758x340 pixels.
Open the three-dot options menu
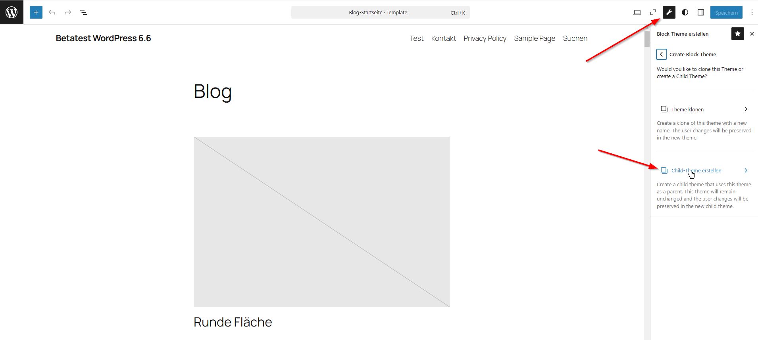(752, 12)
